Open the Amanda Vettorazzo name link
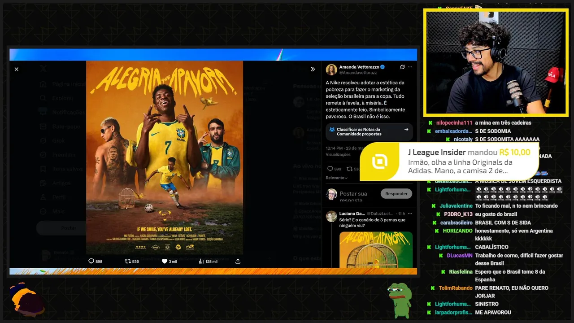This screenshot has width=574, height=323. pyautogui.click(x=359, y=67)
